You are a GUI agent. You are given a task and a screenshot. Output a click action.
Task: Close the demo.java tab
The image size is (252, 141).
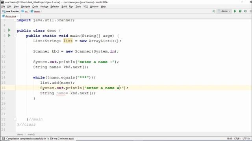(x=18, y=16)
